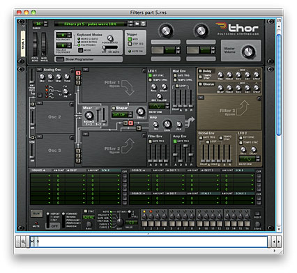Open the Filter 1 type selector dropdown
This screenshot has height=273, width=297.
pos(86,69)
